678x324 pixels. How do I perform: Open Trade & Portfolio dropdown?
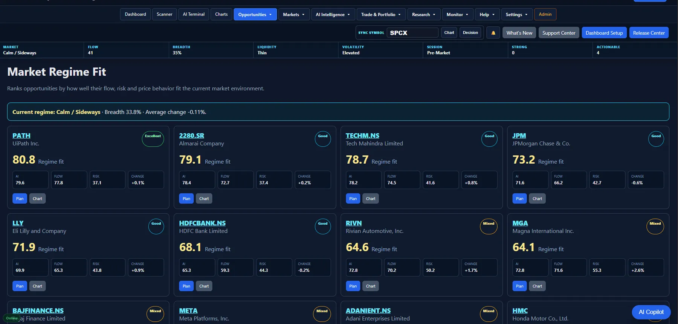click(x=381, y=14)
